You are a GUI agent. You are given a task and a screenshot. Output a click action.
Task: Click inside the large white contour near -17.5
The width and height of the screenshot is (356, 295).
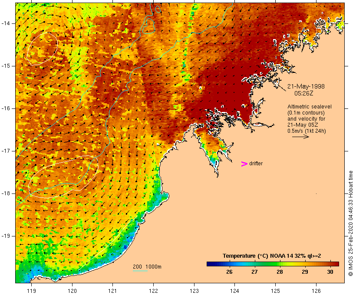[63, 177]
